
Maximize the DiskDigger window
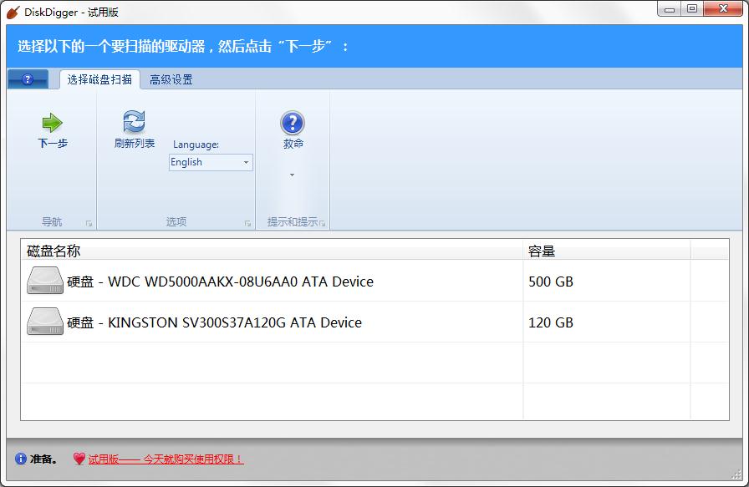[x=692, y=8]
